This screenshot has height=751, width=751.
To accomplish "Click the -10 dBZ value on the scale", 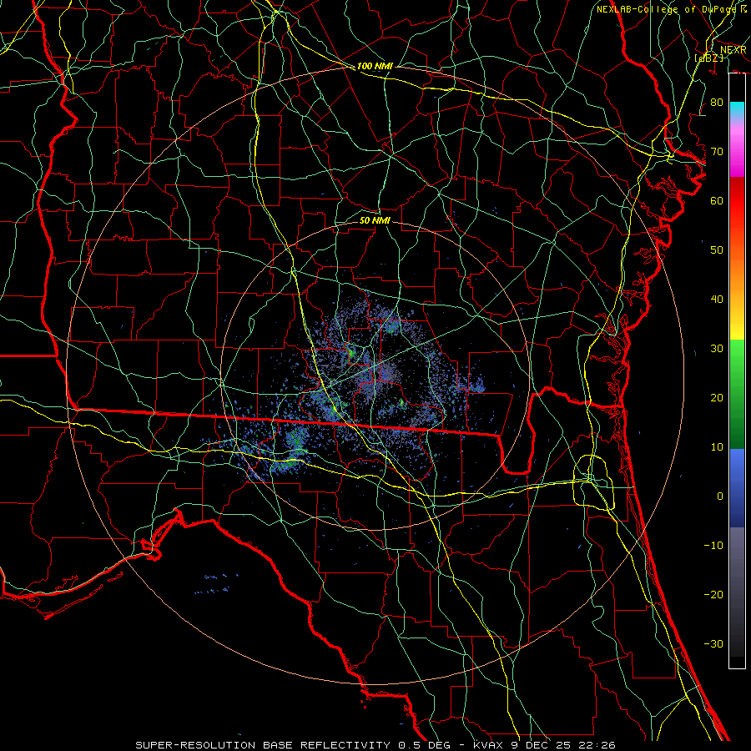I will tap(713, 546).
